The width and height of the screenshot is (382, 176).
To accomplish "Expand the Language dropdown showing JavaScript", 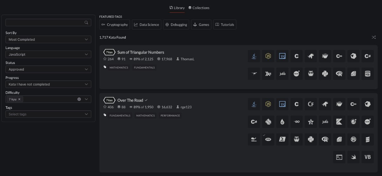I will pyautogui.click(x=48, y=54).
